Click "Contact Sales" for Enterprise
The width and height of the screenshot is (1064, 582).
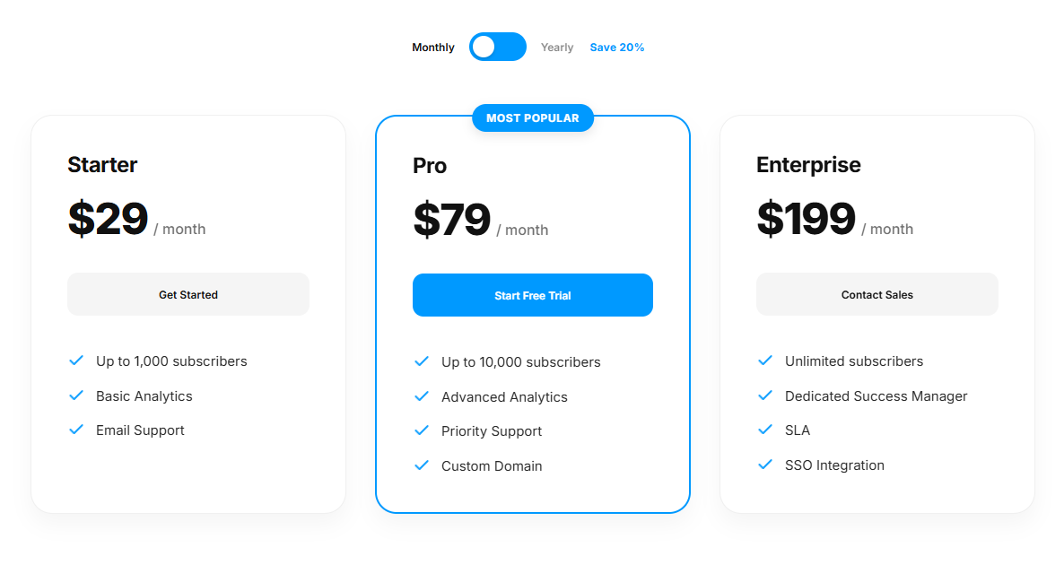point(876,294)
